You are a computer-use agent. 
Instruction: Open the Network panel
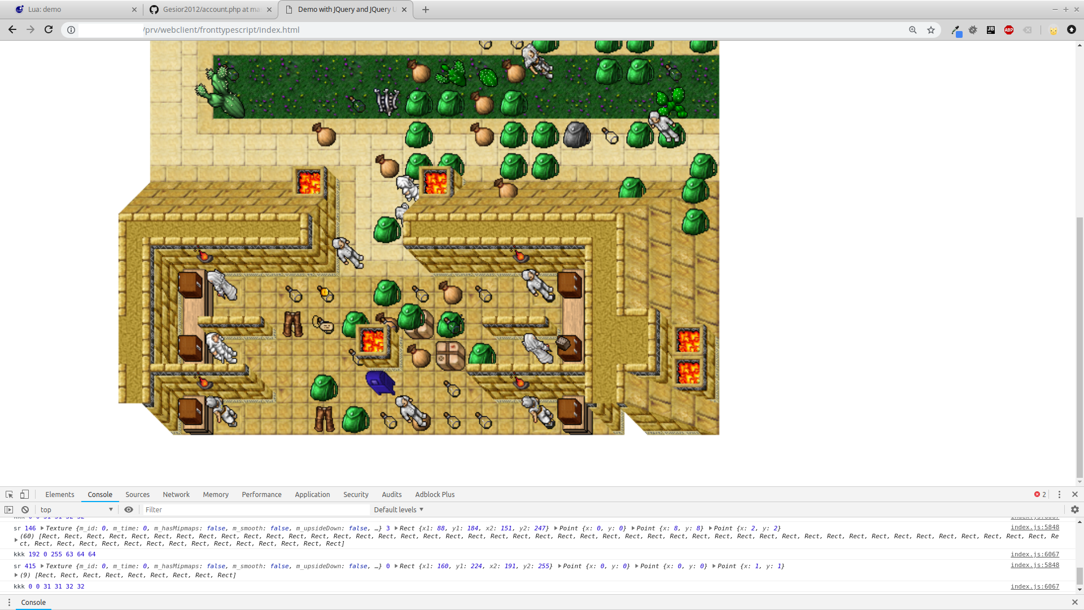pos(176,494)
